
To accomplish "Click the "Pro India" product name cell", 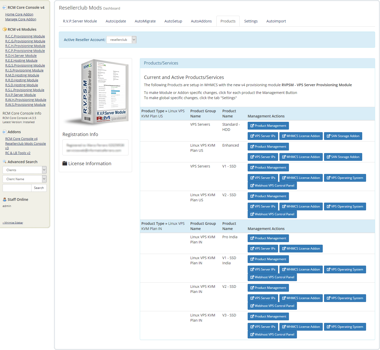I will 230,237.
